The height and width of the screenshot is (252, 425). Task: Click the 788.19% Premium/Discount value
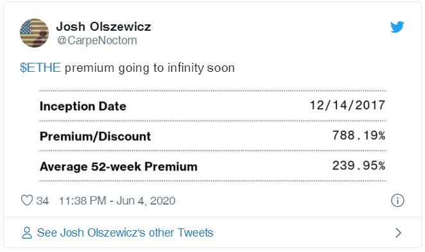point(359,135)
